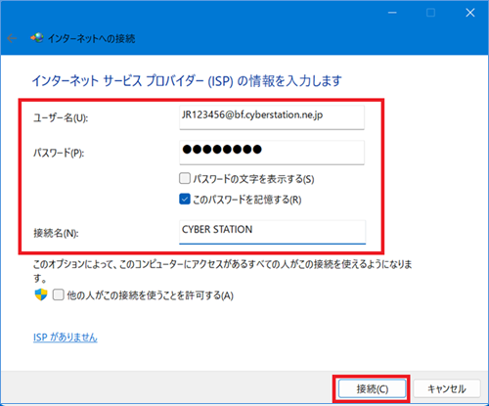Edit the connection name CYBER STATION field

(272, 232)
